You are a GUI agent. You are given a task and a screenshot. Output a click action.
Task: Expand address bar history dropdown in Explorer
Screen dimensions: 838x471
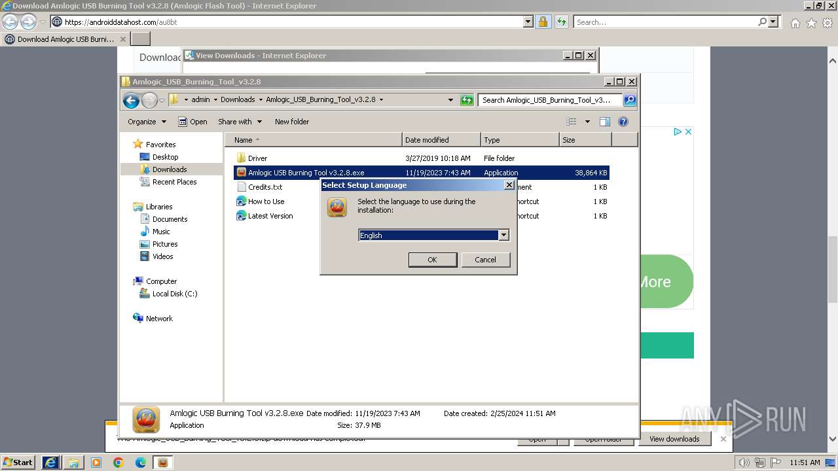pyautogui.click(x=450, y=100)
